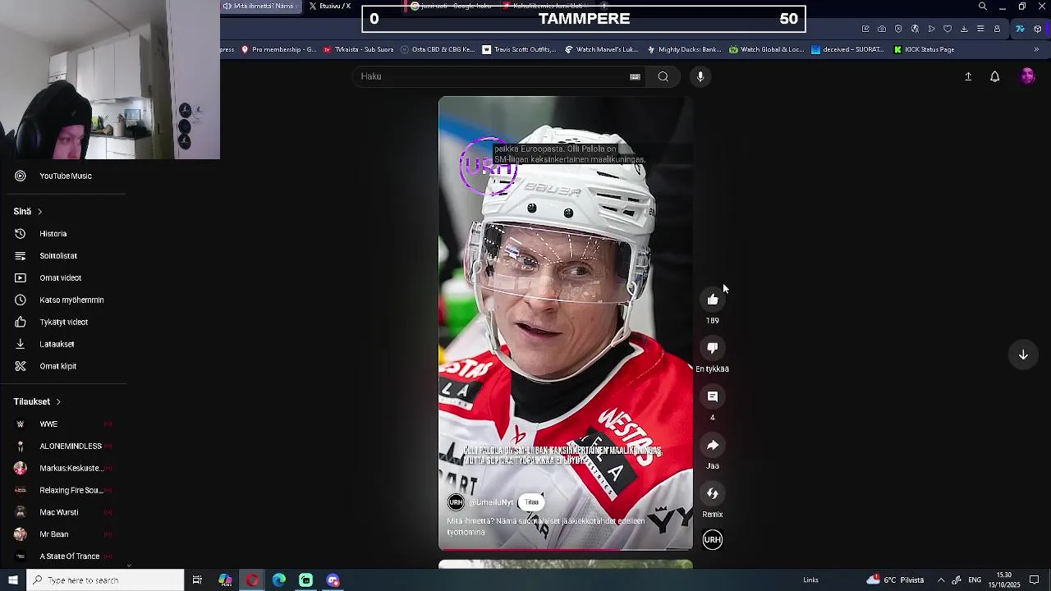
Task: Open the comments on this Short
Action: point(713,396)
